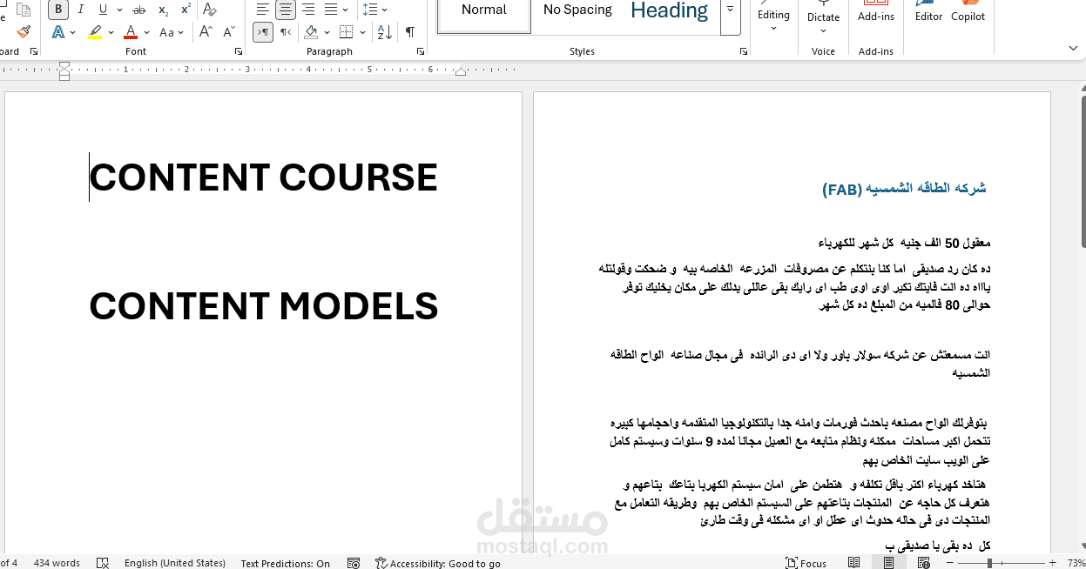Zoom in with plus button

click(x=1053, y=563)
